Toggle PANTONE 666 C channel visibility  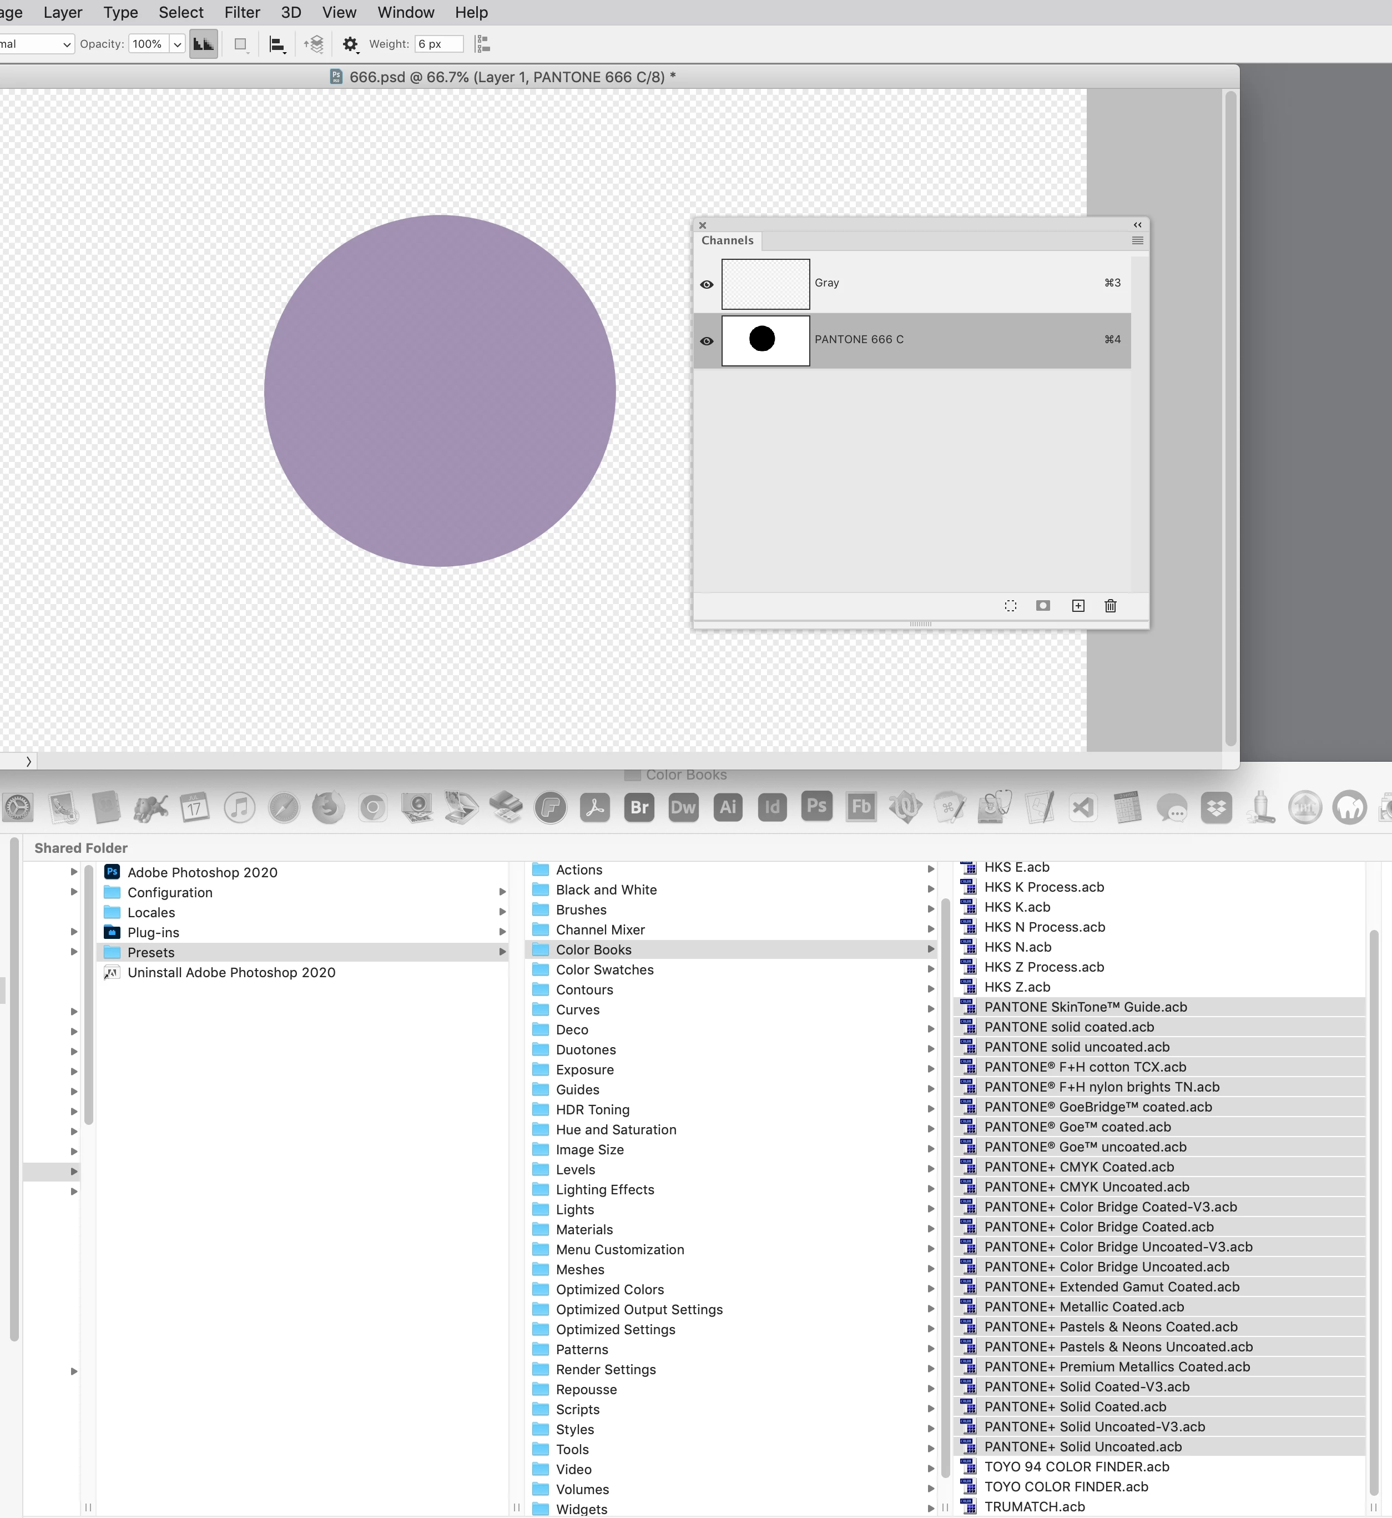[x=707, y=341]
